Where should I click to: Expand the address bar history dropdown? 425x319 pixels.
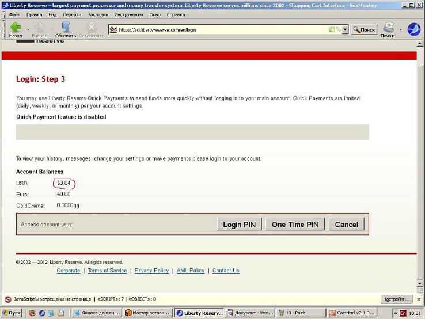click(x=345, y=29)
